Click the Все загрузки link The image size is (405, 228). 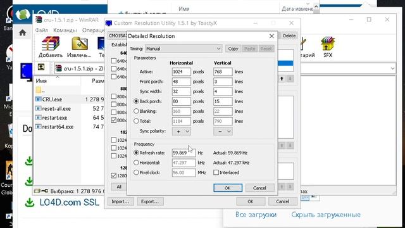(x=256, y=215)
